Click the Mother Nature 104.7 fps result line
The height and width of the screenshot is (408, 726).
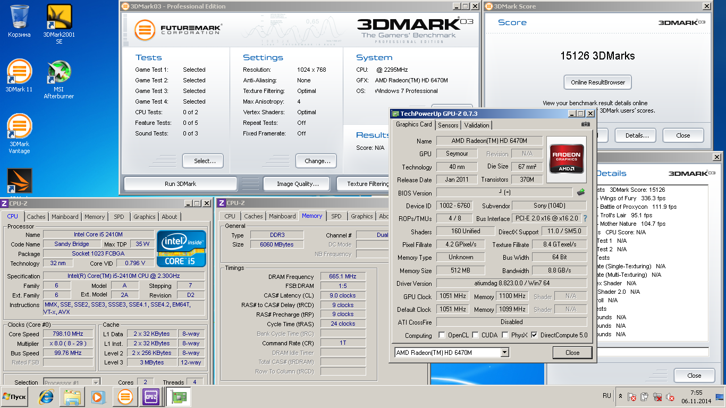pos(632,224)
